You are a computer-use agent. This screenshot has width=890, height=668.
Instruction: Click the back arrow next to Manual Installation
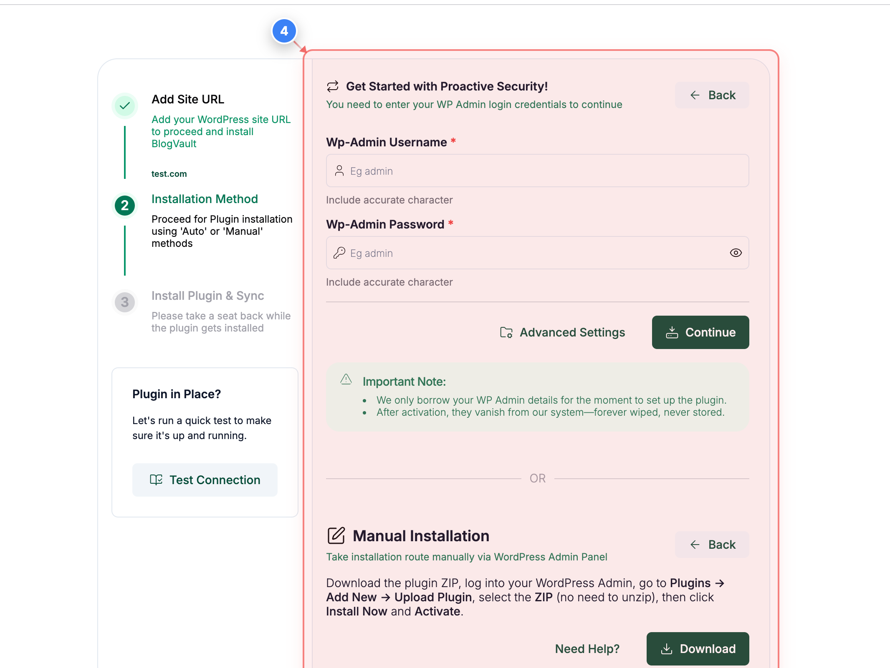pos(695,544)
